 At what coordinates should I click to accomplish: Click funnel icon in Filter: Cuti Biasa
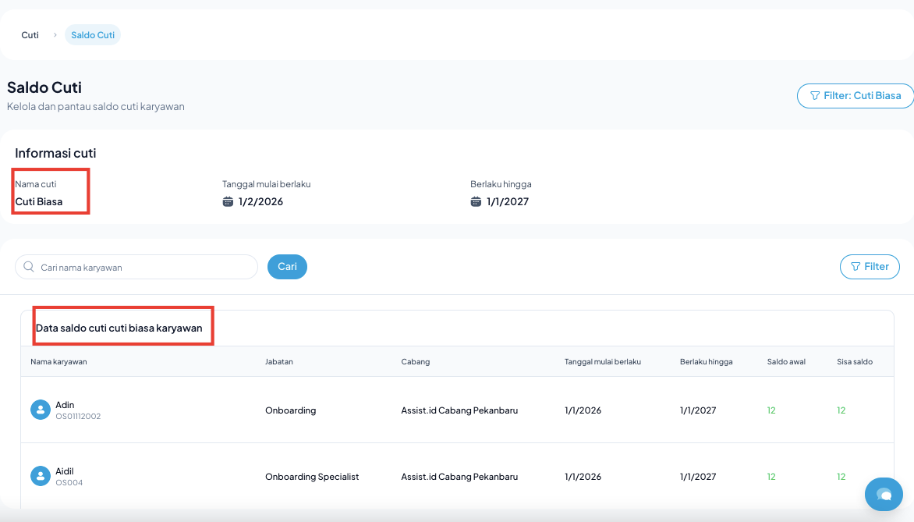(x=815, y=96)
